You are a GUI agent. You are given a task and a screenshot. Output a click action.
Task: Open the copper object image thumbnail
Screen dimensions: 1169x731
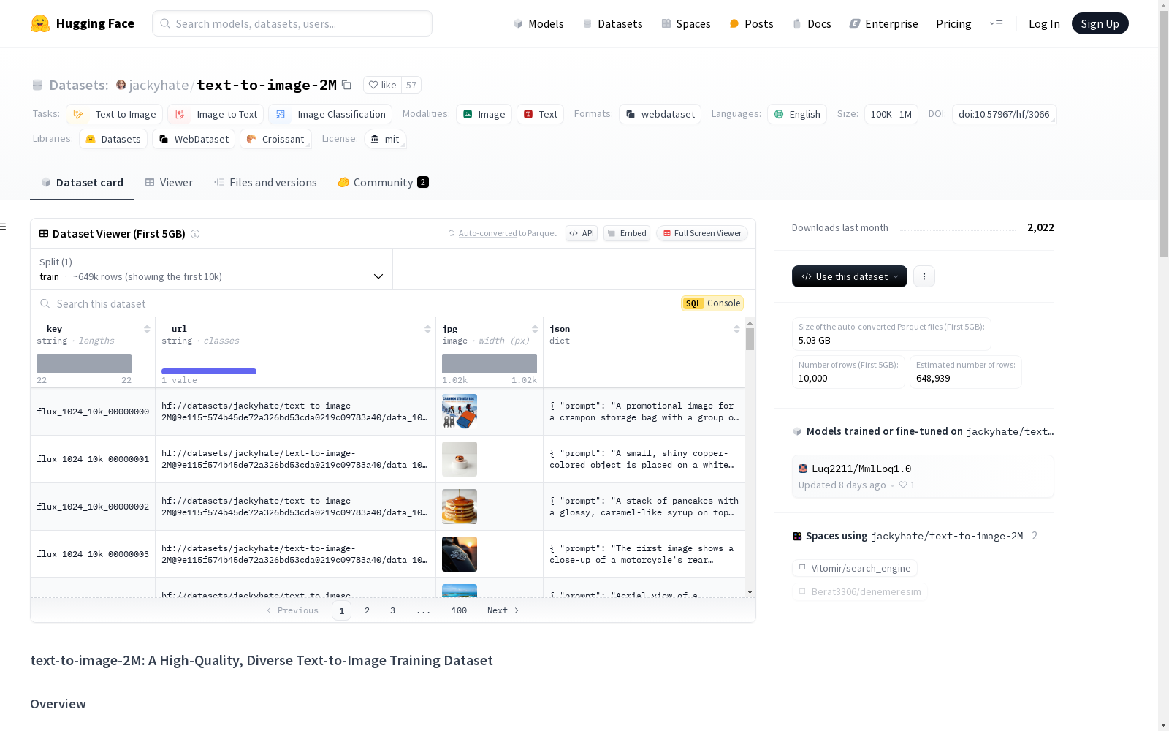point(460,459)
